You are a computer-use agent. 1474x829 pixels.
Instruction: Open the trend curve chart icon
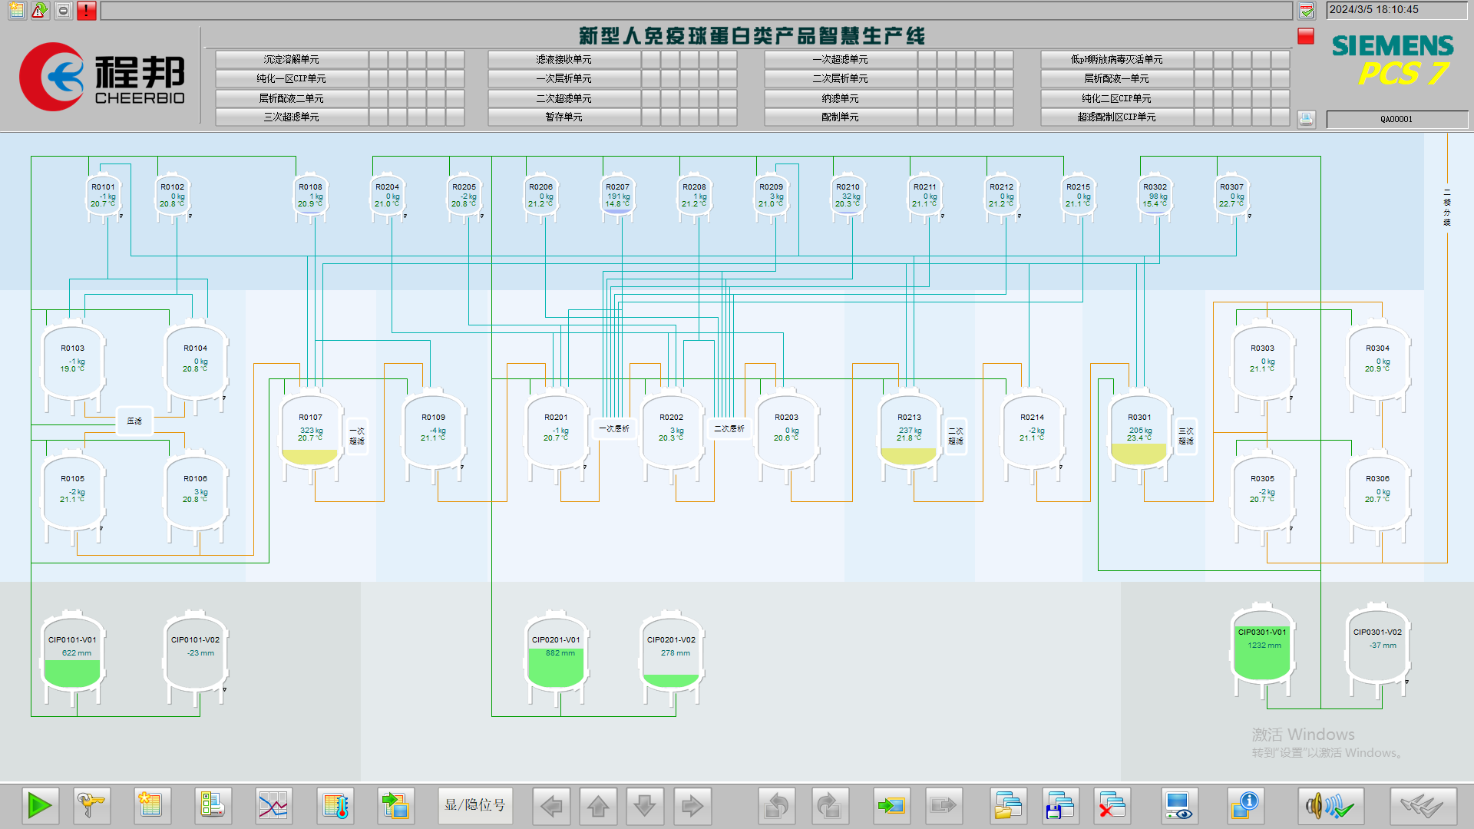click(x=273, y=806)
